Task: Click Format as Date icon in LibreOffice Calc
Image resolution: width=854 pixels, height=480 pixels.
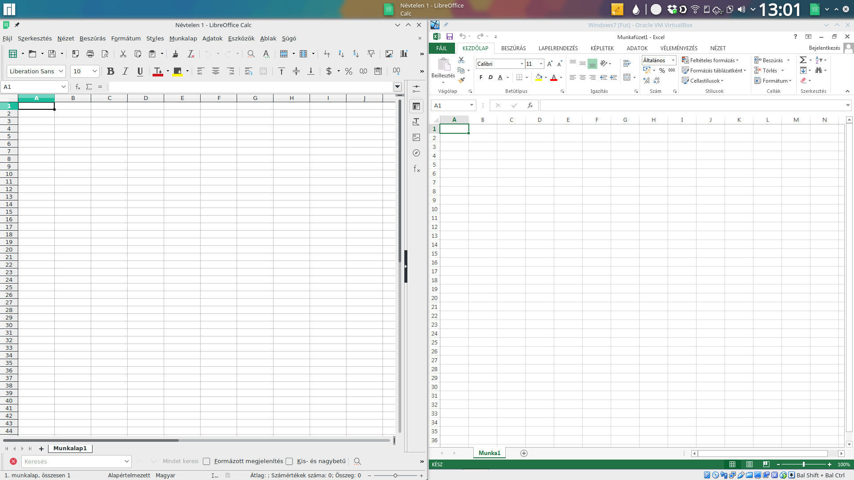Action: [x=378, y=71]
